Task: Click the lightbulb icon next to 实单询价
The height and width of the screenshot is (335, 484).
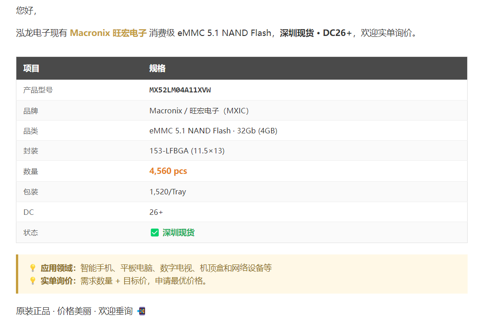Action: 33,280
